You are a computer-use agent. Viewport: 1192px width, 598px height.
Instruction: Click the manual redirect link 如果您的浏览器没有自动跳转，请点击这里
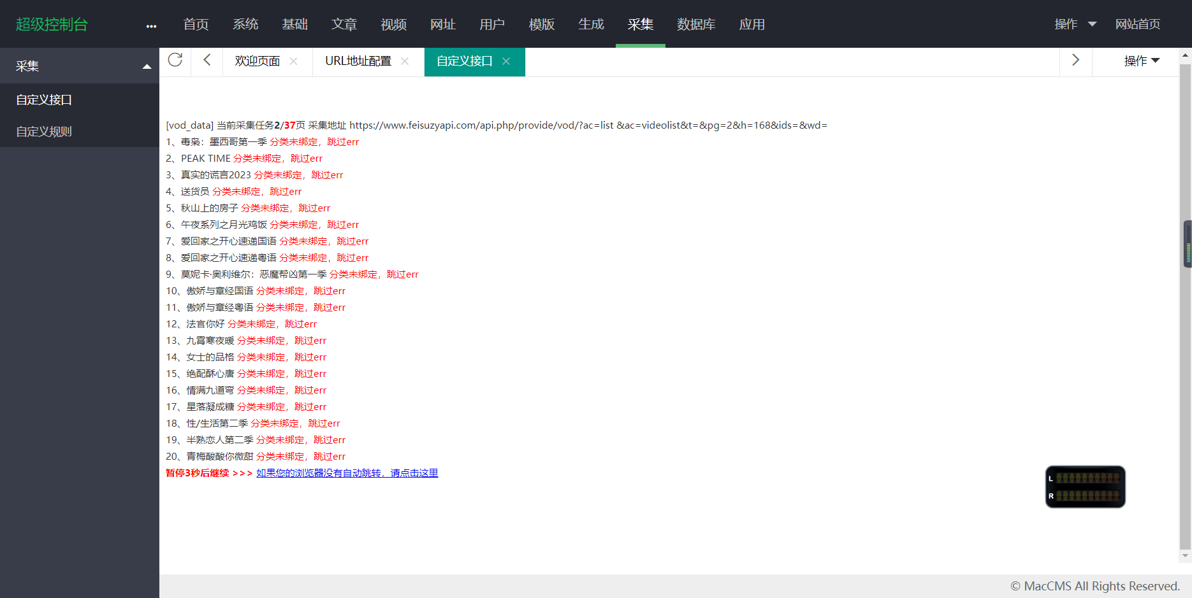[x=347, y=473]
